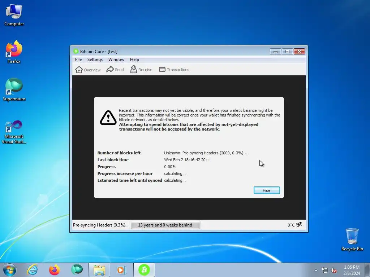Select the Microsoft Visual Studio desktop shortcut
Screen dimensions: 370x277
point(14,132)
